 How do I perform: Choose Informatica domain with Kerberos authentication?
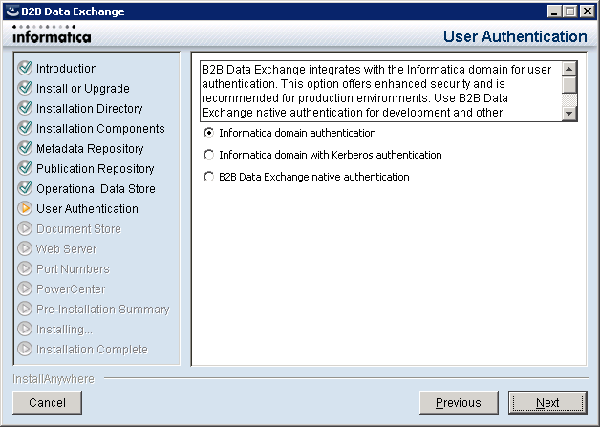coord(209,155)
